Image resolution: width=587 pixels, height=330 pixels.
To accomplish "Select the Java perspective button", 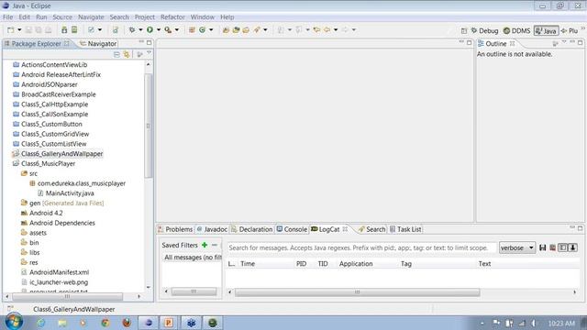I will pyautogui.click(x=546, y=30).
